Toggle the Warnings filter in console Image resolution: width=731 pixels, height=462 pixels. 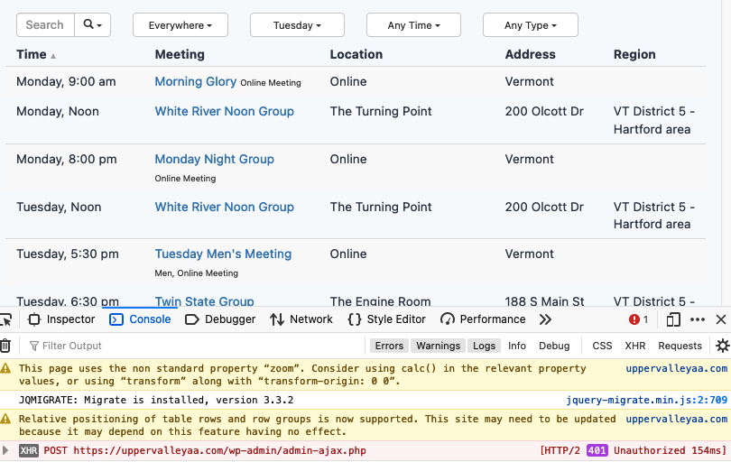click(439, 346)
